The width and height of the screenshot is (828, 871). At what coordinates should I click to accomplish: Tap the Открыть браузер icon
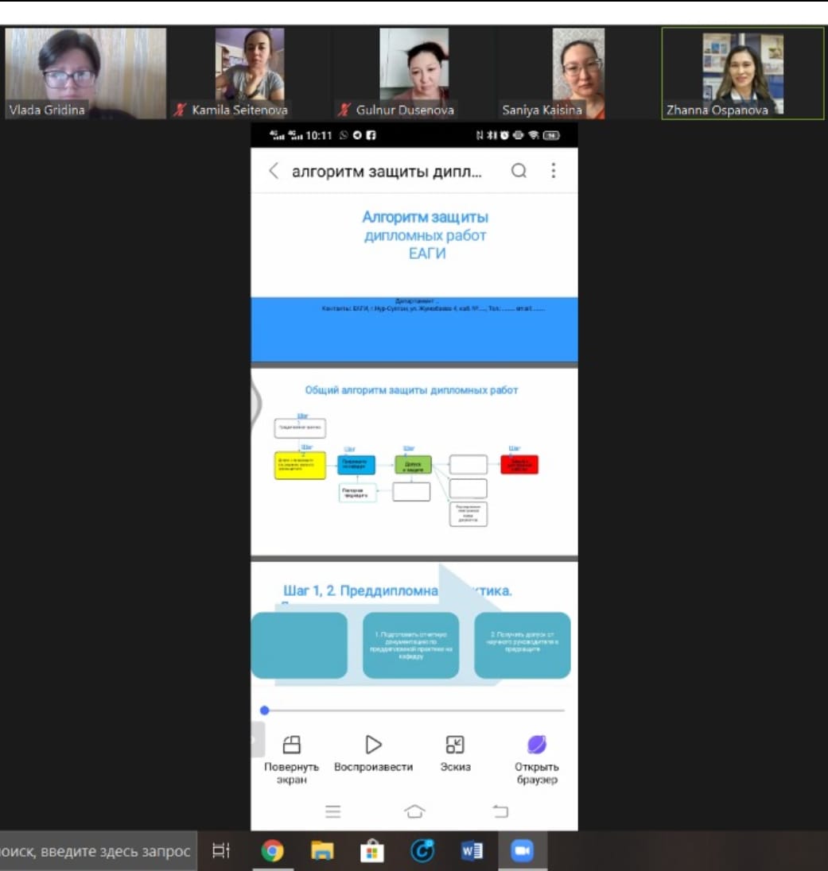pos(537,745)
